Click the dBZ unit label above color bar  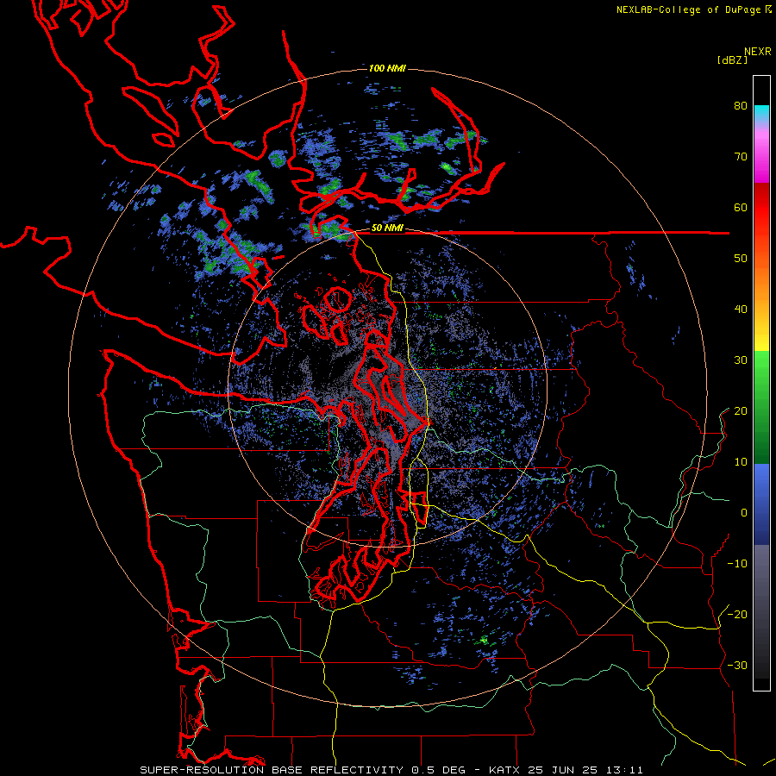tap(732, 60)
